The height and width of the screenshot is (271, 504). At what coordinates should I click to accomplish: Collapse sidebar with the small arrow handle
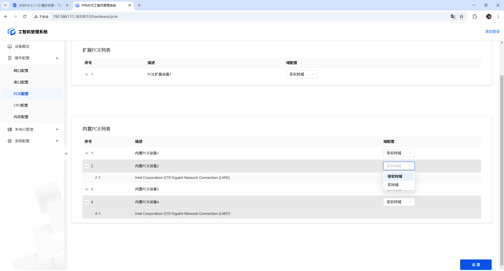(x=66, y=154)
